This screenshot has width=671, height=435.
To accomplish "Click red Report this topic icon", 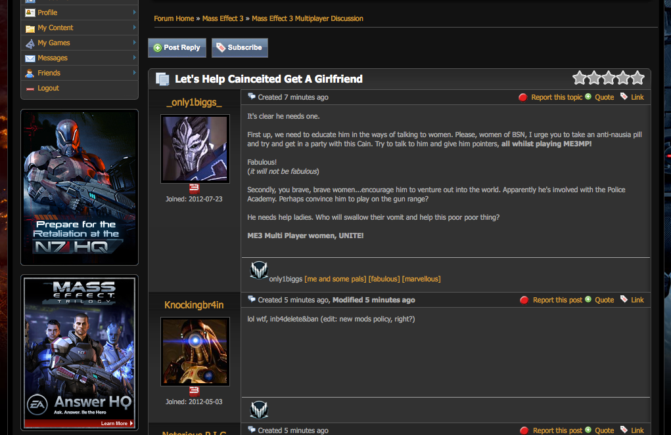I will pyautogui.click(x=522, y=97).
